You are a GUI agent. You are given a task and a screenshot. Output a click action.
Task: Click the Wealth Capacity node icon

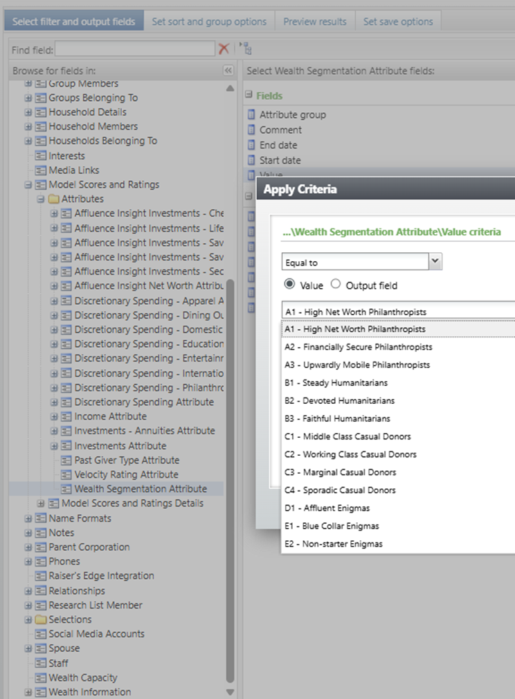pos(41,678)
